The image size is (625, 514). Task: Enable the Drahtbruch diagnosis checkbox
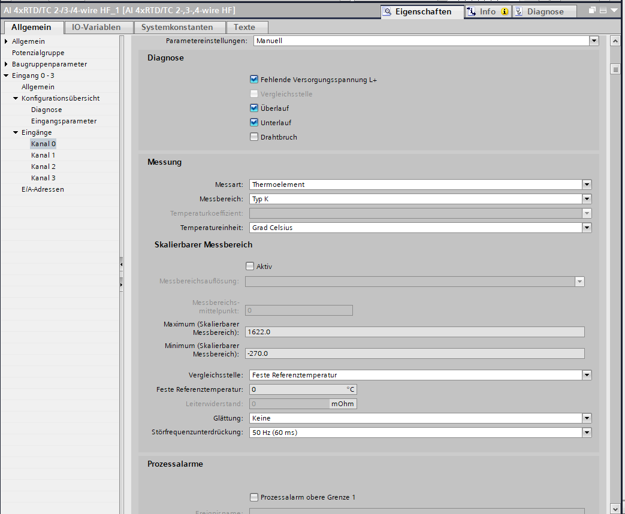[x=254, y=137]
